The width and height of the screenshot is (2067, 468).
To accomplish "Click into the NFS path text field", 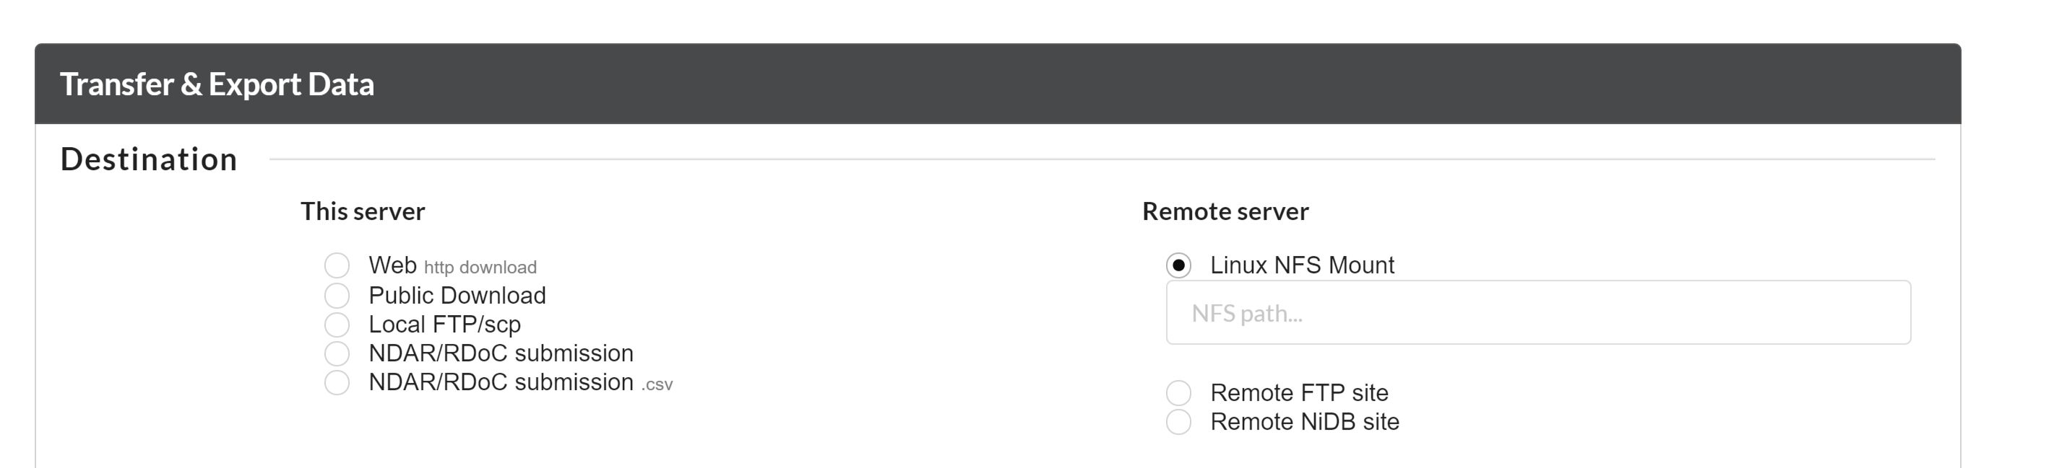I will (x=1537, y=312).
